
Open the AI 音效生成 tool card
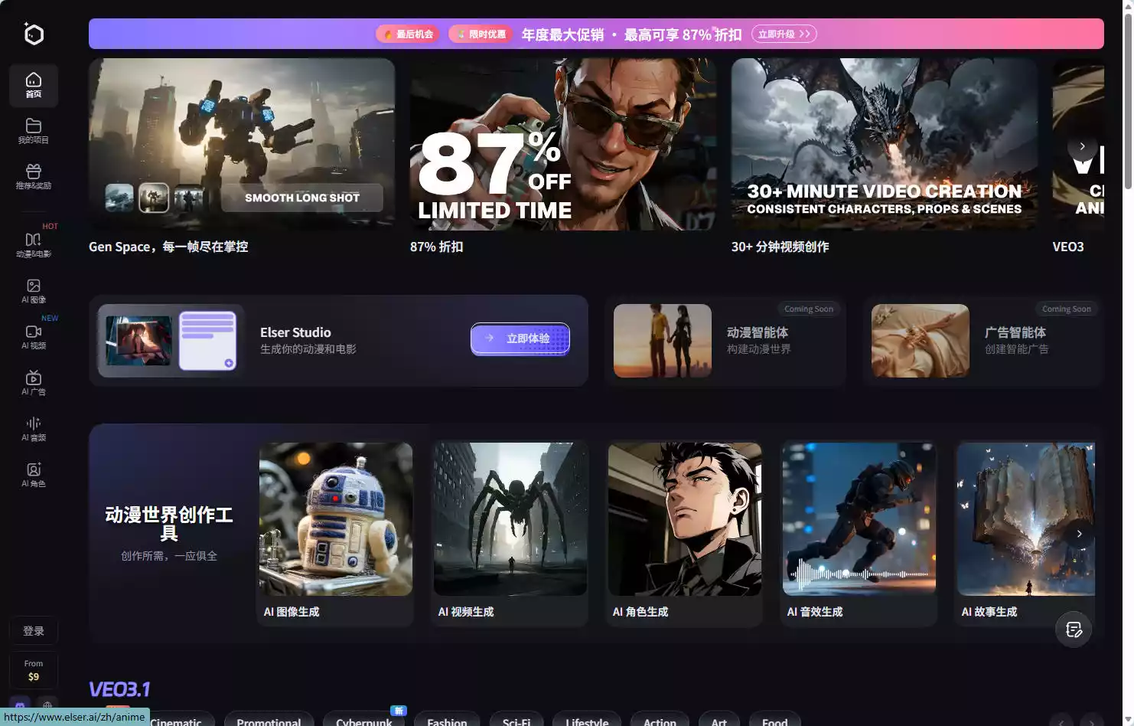click(x=859, y=534)
